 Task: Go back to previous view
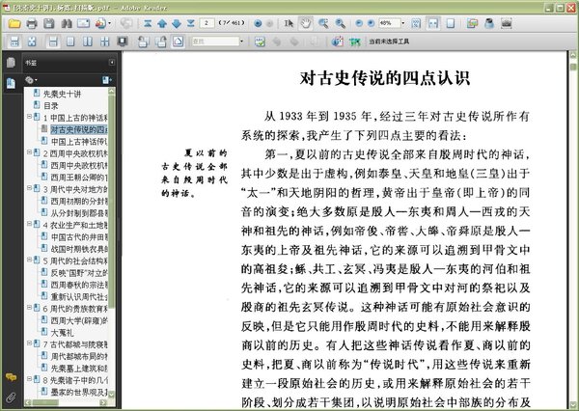258,23
